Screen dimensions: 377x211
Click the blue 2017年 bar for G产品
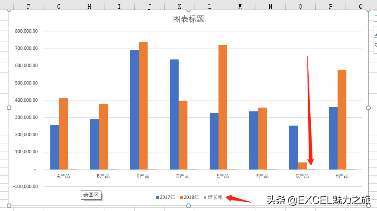pyautogui.click(x=293, y=147)
